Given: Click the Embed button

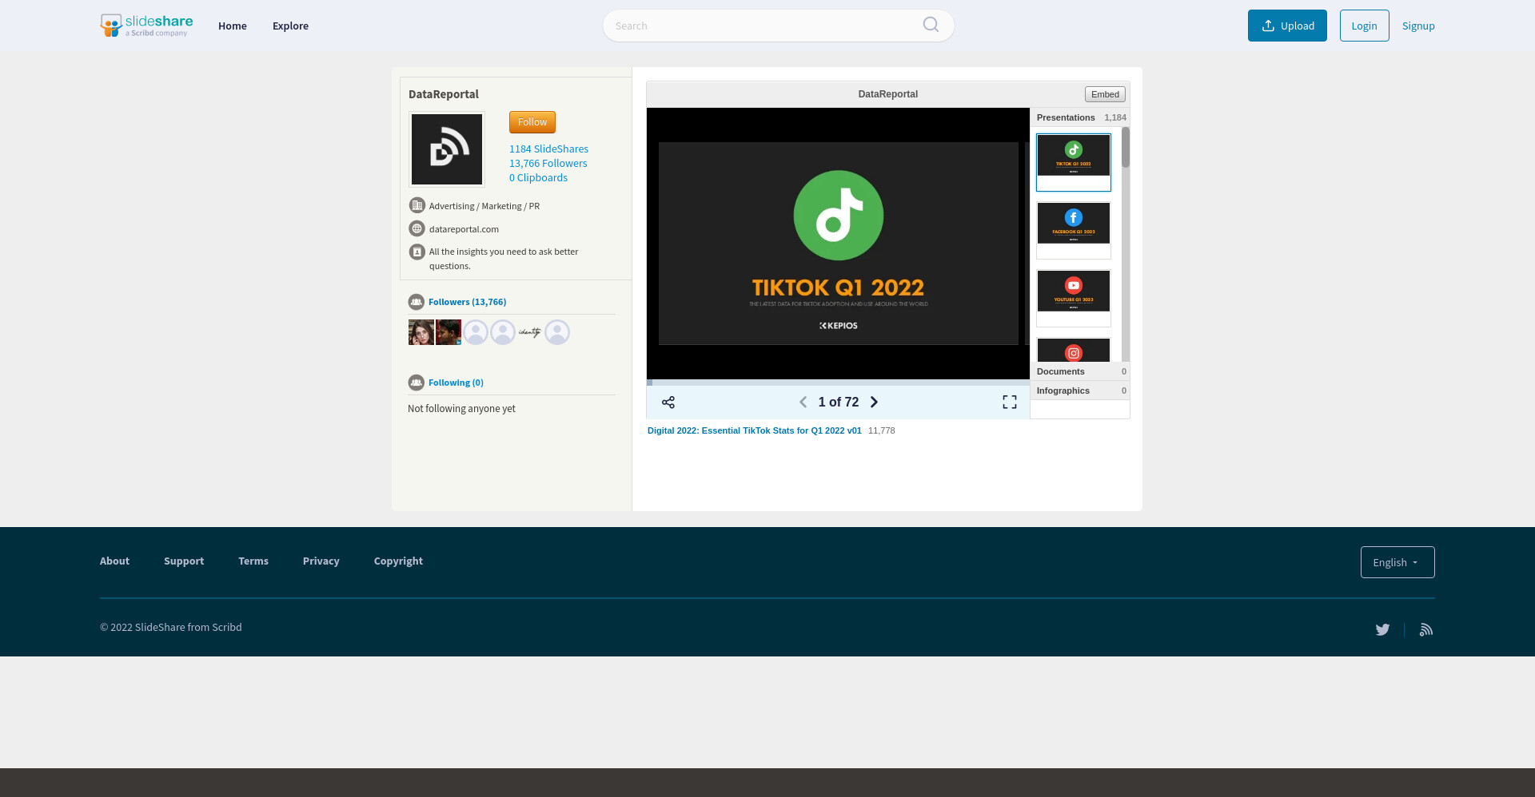Looking at the screenshot, I should [x=1105, y=94].
